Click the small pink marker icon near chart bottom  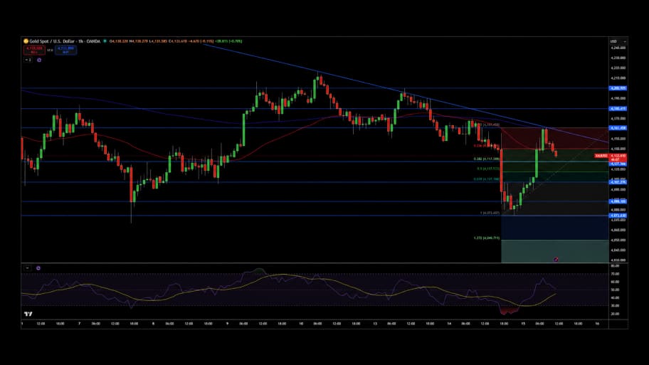click(556, 260)
